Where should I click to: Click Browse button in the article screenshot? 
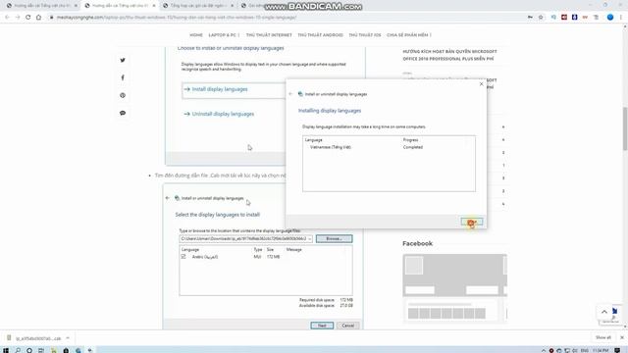[334, 238]
